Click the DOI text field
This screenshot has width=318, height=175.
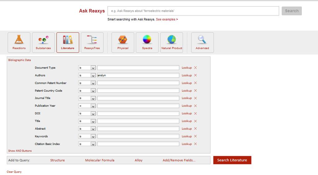138,114
